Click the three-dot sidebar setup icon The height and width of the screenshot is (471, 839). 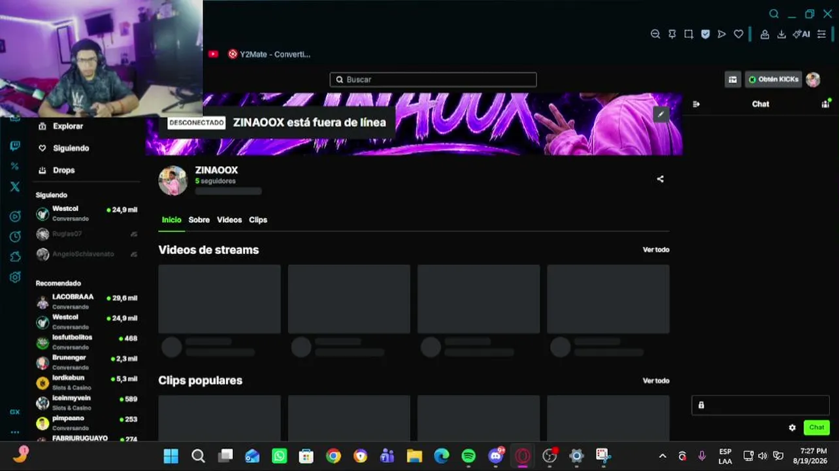click(x=15, y=432)
